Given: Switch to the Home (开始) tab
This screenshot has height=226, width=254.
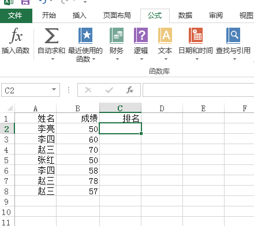Looking at the screenshot, I should pyautogui.click(x=48, y=16).
